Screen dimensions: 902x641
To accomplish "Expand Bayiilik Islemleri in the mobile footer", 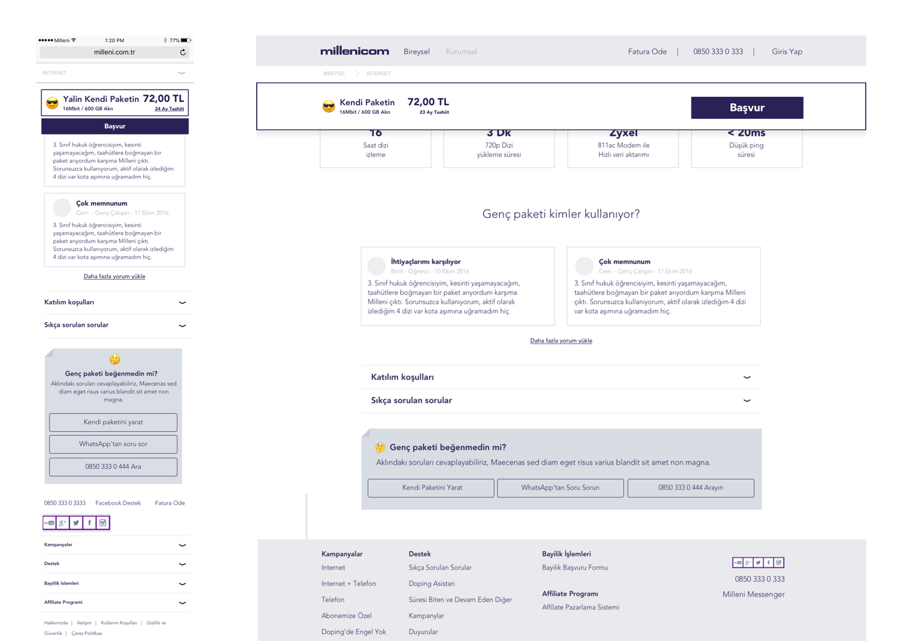I will pyautogui.click(x=115, y=583).
